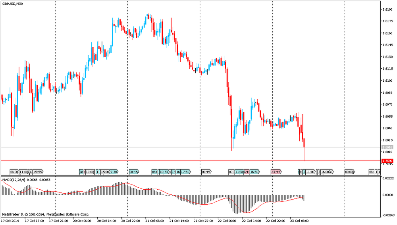
Task: Click the 1.6100 price scale value
Action: click(387, 81)
